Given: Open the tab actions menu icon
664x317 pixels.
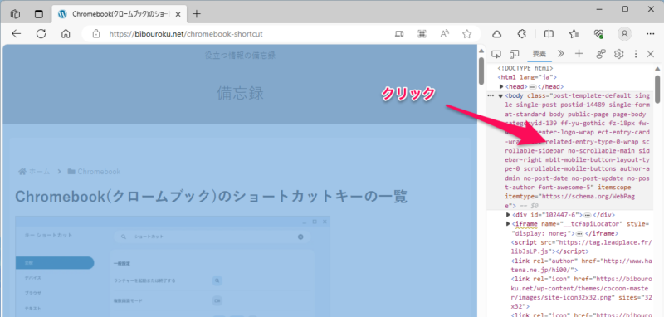Looking at the screenshot, I should (39, 13).
